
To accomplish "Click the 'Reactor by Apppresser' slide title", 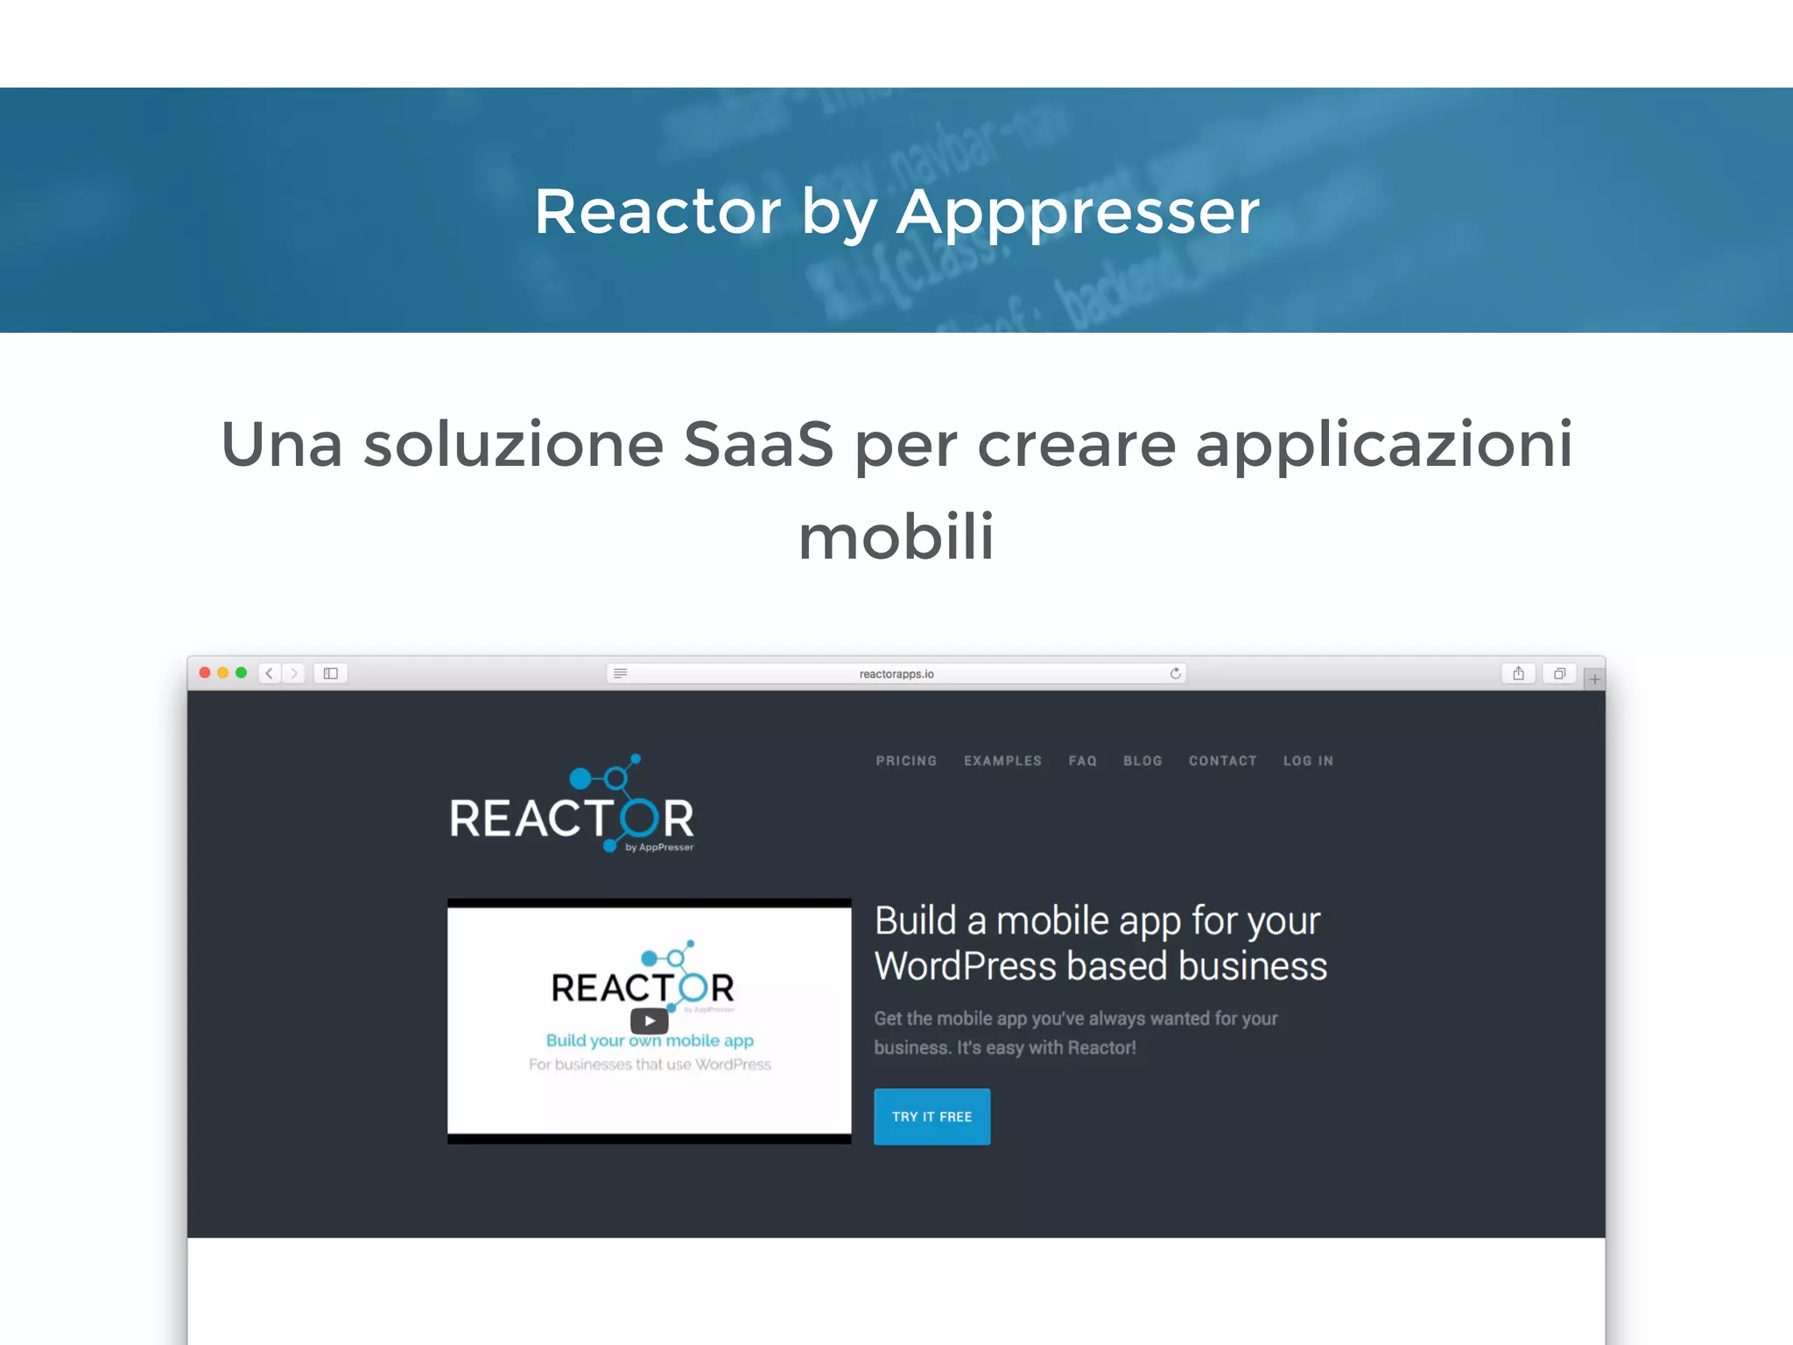I will pos(896,212).
